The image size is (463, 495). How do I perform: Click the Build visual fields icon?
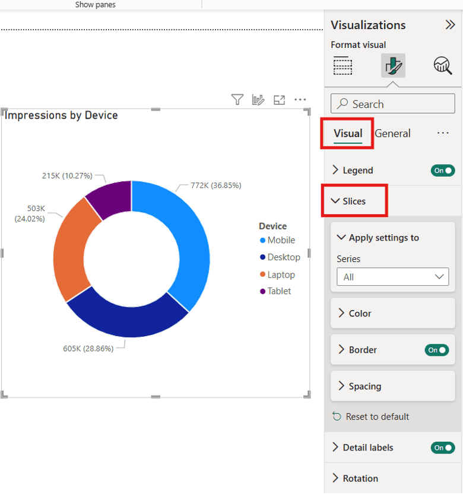click(x=343, y=66)
